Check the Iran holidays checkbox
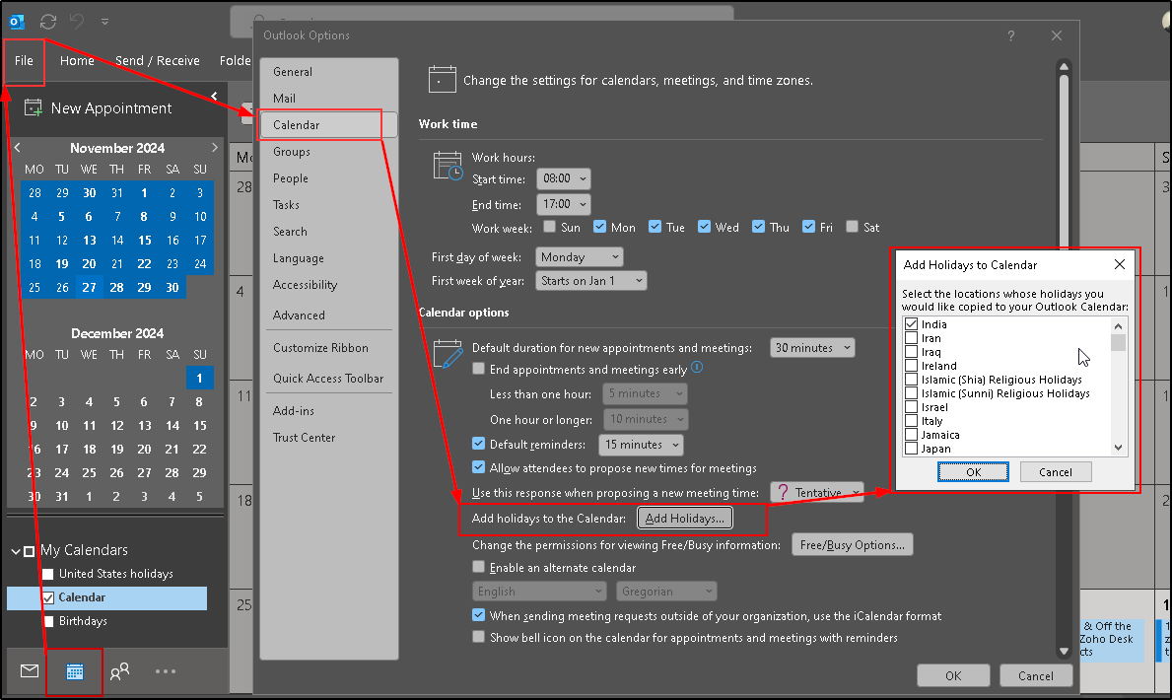This screenshot has height=700, width=1172. pyautogui.click(x=912, y=338)
